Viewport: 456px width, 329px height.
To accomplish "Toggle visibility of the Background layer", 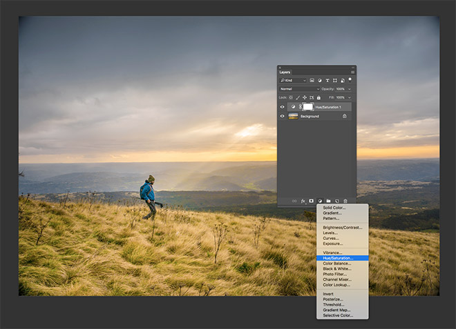I will coord(282,117).
